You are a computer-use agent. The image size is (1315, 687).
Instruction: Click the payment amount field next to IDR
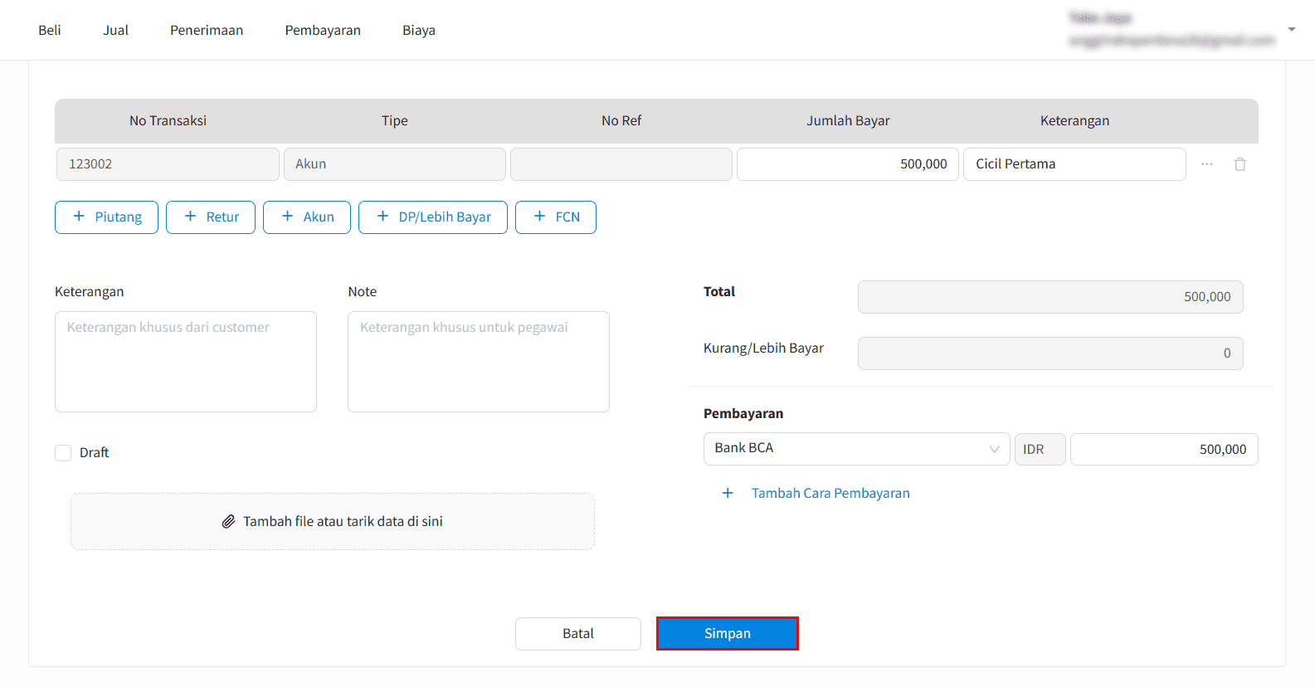point(1164,450)
